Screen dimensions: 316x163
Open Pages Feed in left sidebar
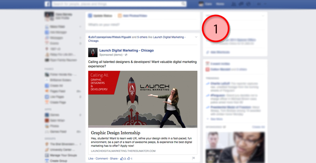coord(58,91)
